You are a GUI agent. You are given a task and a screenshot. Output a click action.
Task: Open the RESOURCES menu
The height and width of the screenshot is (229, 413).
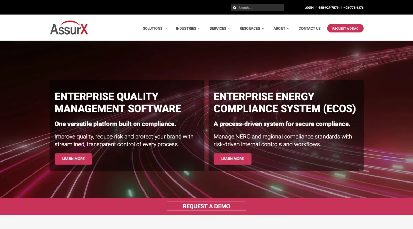[252, 29]
